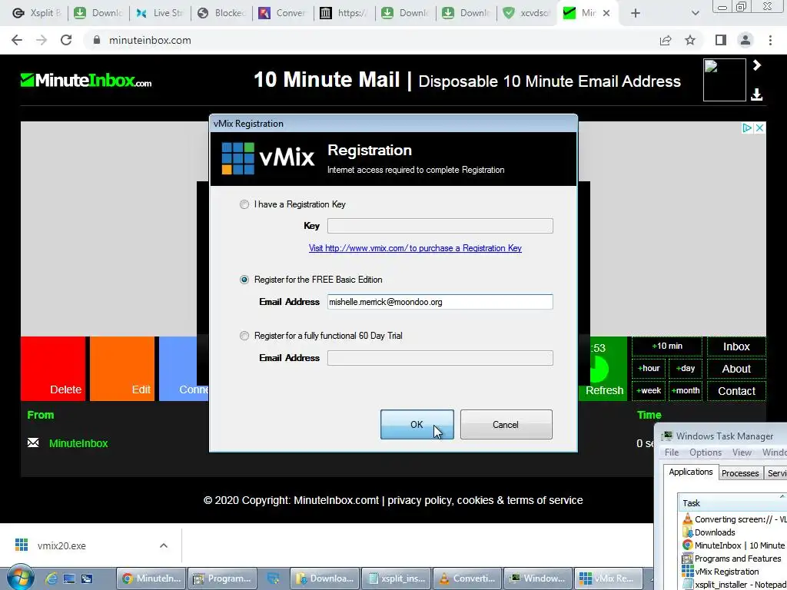The height and width of the screenshot is (590, 787).
Task: Confirm registration with the OK button
Action: click(417, 424)
